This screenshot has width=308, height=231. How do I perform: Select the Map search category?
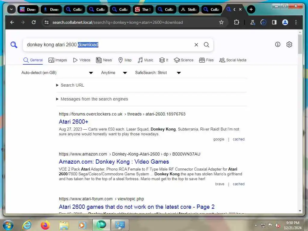(x=125, y=60)
